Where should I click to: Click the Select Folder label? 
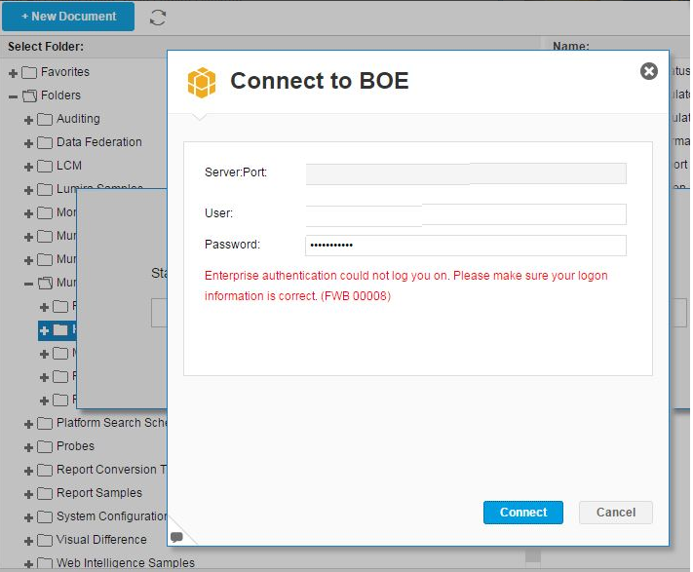click(x=46, y=47)
